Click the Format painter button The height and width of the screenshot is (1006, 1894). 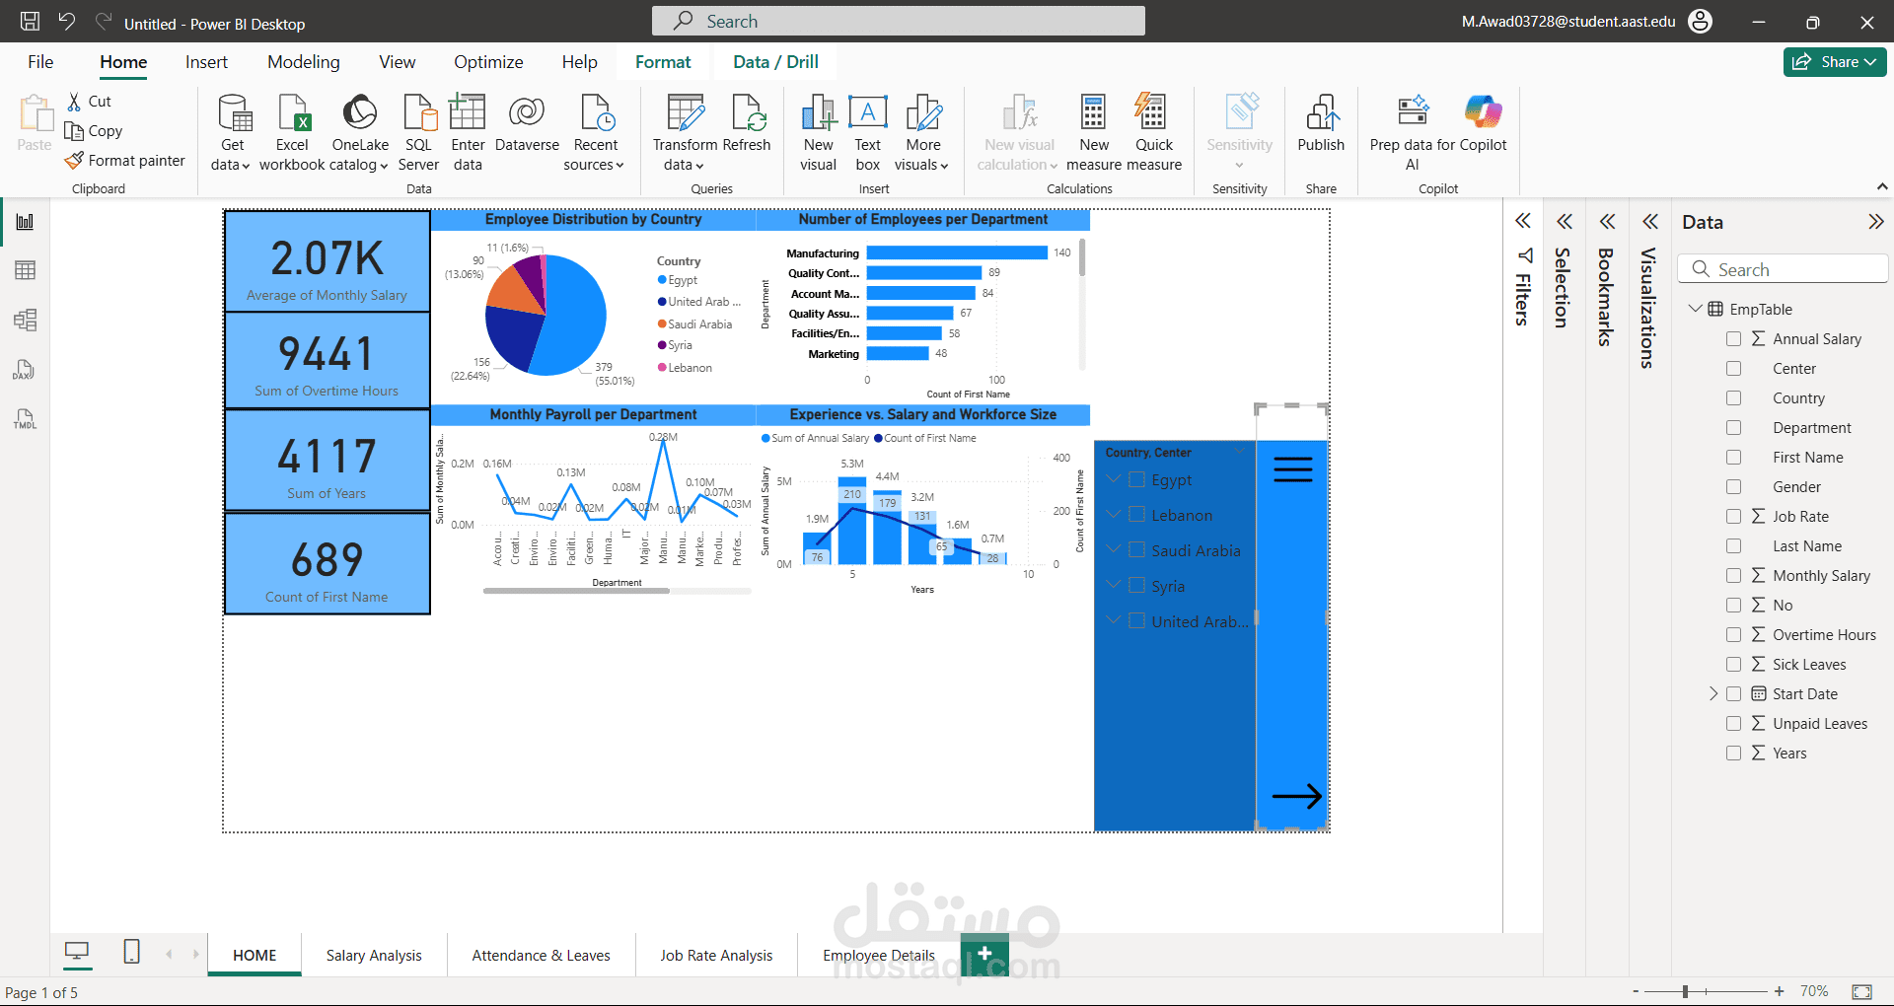(125, 161)
